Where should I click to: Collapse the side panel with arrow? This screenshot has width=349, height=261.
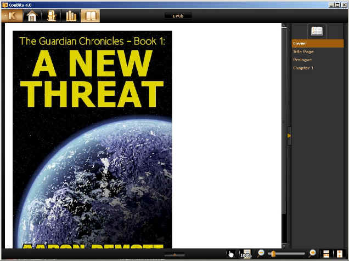coord(289,135)
